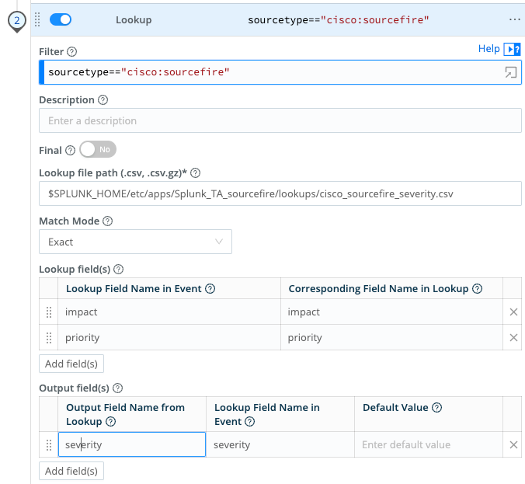Click the Match Mode help icon
The height and width of the screenshot is (484, 525).
107,221
